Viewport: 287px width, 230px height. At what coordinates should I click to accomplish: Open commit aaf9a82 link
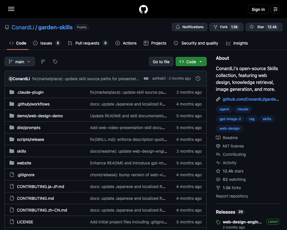point(159,78)
